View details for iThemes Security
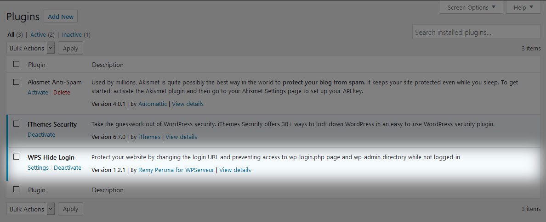 point(182,137)
